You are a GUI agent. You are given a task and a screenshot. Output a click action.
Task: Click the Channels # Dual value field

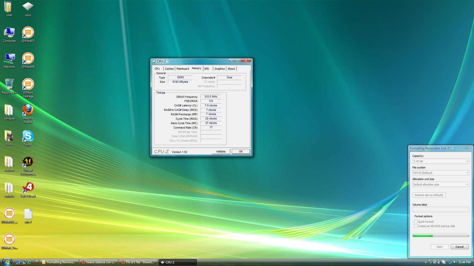(229, 77)
